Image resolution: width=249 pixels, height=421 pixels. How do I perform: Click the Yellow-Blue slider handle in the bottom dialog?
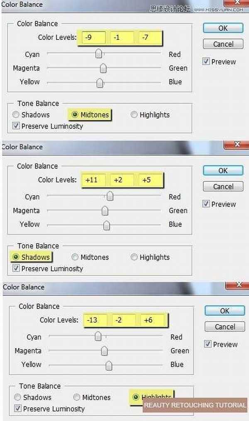tap(109, 365)
